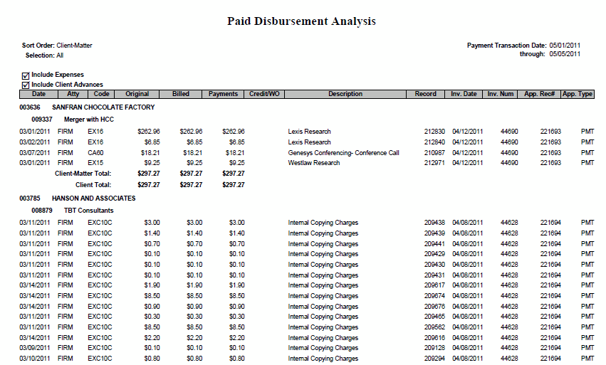Click the Payment Transaction Date 05/01/2011
Image resolution: width=606 pixels, height=365 pixels.
565,46
